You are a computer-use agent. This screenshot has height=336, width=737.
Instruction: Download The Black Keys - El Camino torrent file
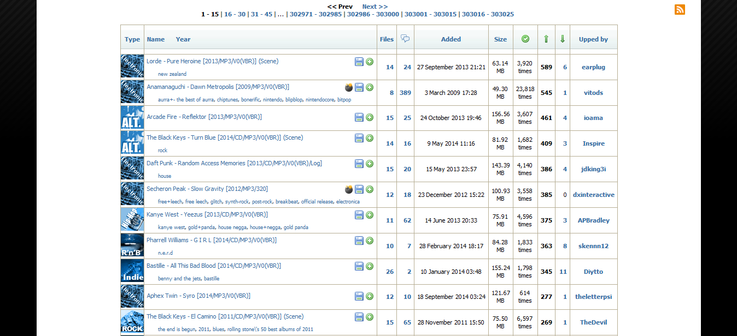(x=359, y=317)
